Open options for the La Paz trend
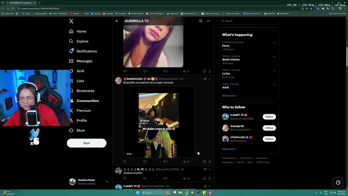Viewport: 348px width, 196px height. pos(274,71)
